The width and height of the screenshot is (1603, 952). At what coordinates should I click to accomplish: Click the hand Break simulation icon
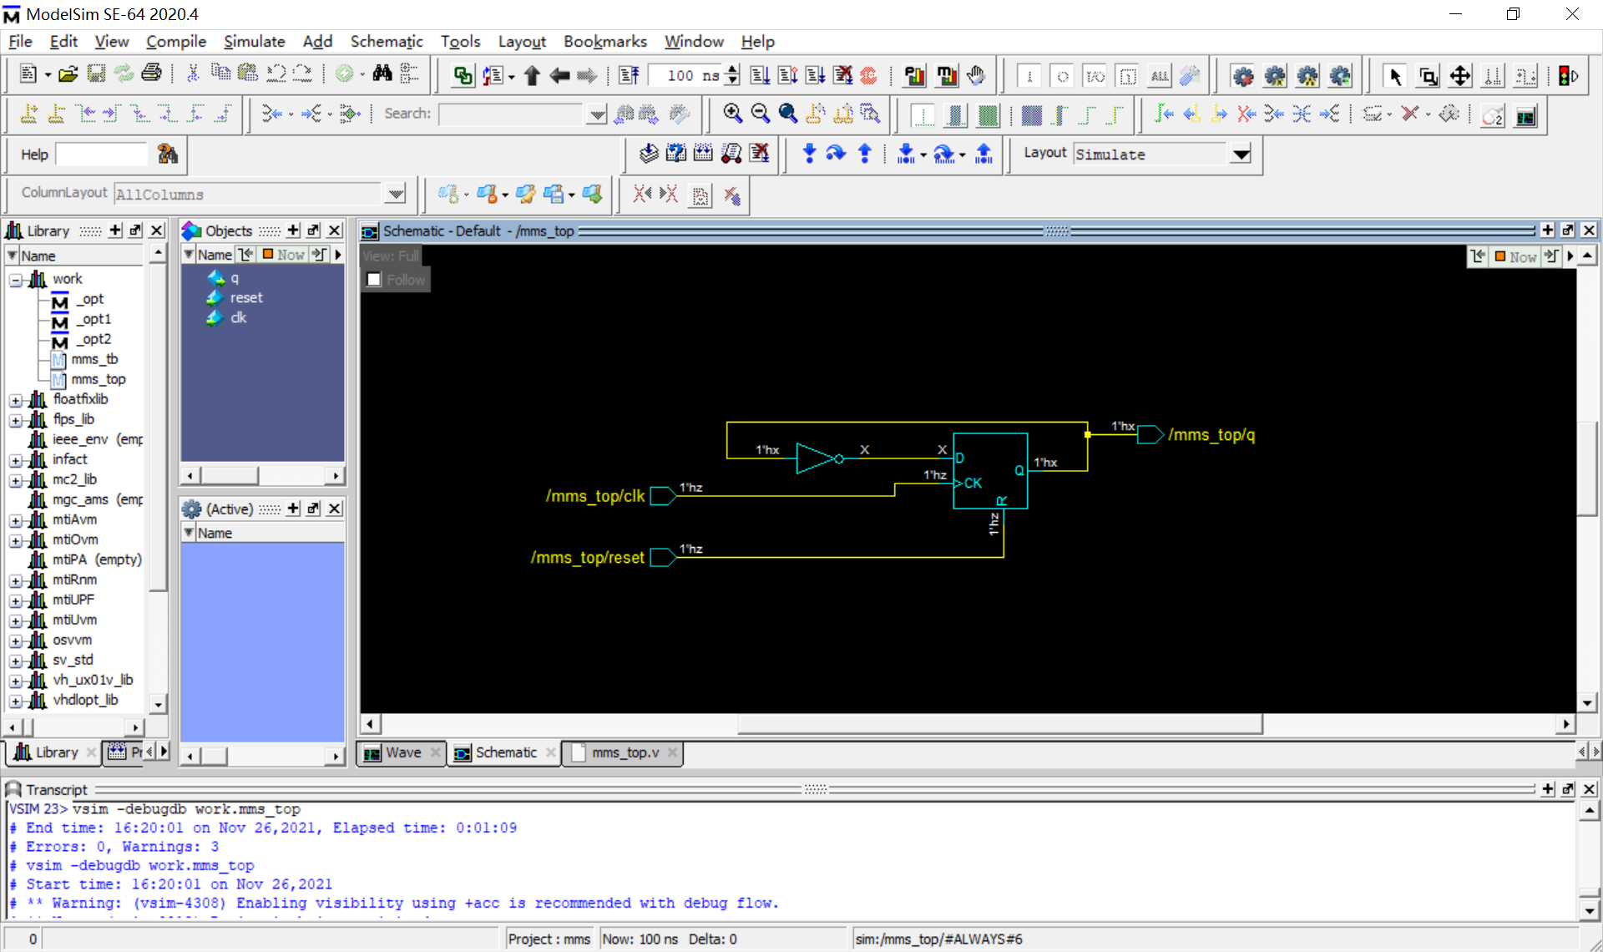(x=975, y=76)
